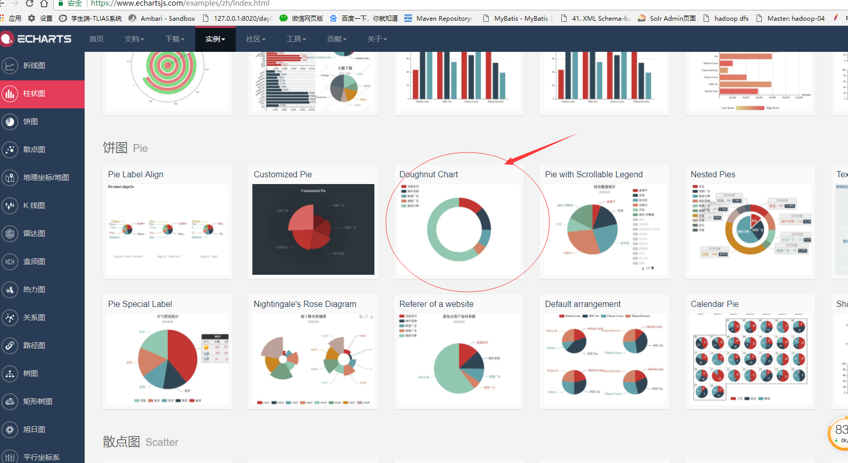This screenshot has width=848, height=463.
Task: Click the scatter chart sidebar icon
Action: coord(10,150)
